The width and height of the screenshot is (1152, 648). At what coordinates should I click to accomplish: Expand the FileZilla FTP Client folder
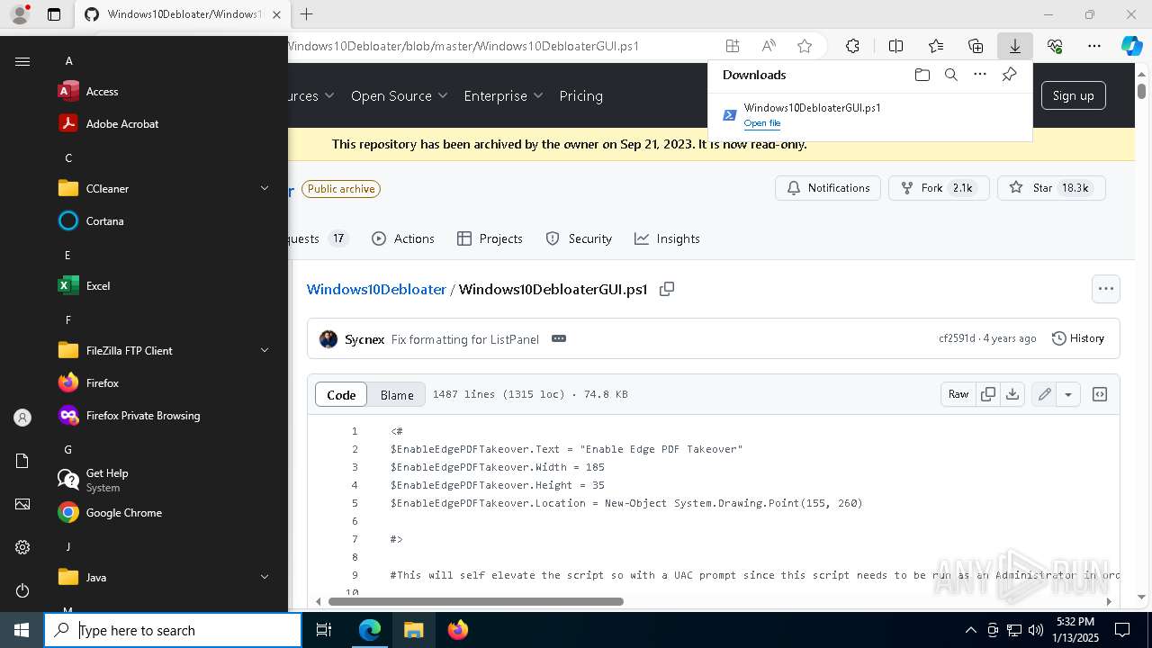(166, 351)
